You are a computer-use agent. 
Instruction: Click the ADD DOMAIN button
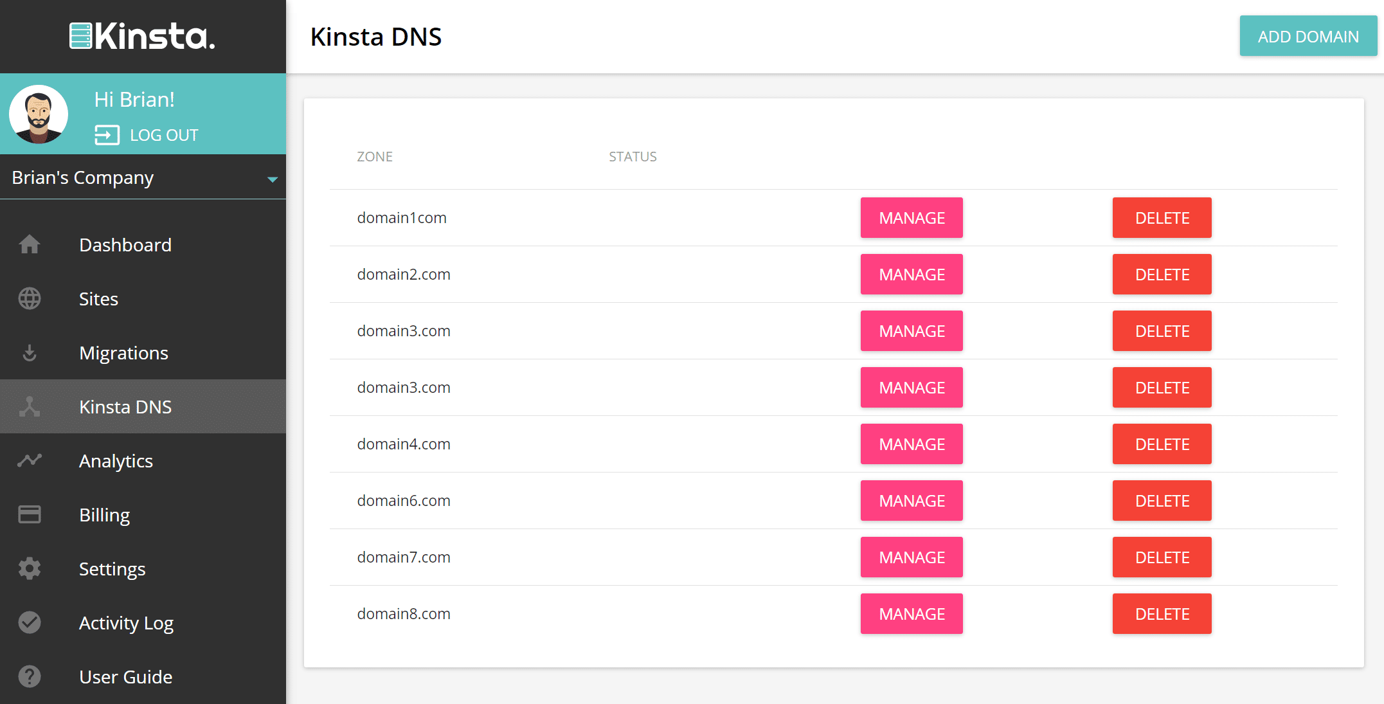tap(1308, 36)
